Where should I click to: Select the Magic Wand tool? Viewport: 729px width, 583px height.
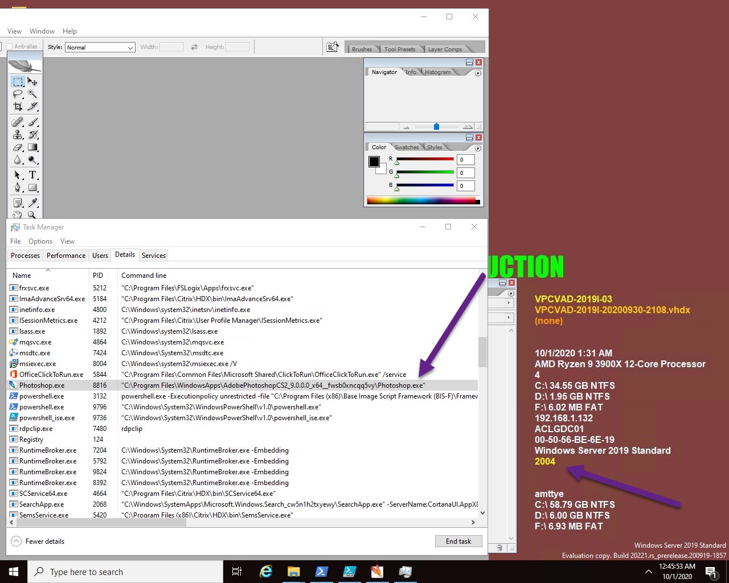tap(32, 94)
